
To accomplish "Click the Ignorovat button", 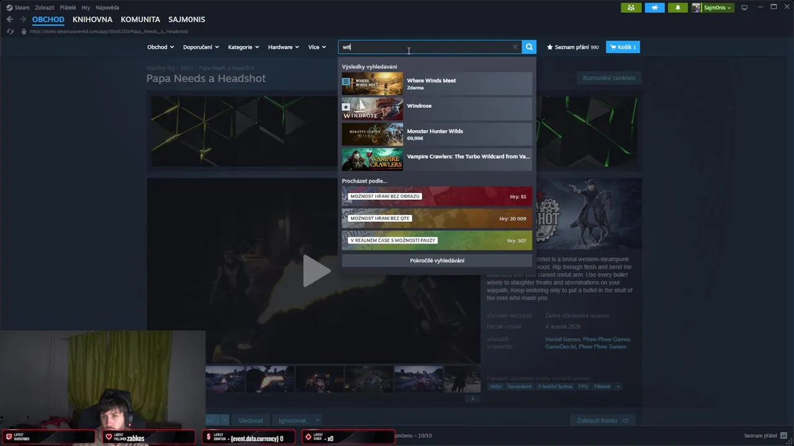I will coord(292,421).
